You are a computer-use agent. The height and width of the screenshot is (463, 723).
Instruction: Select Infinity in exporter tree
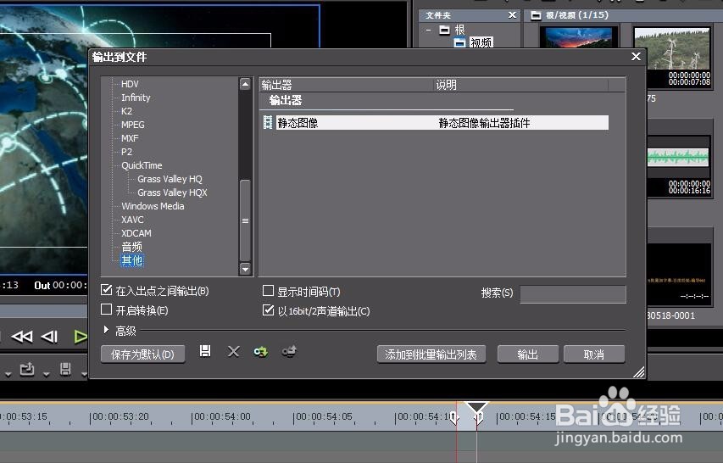tap(136, 98)
